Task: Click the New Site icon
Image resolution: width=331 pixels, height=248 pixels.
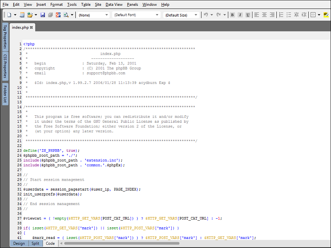Action: 22,15
